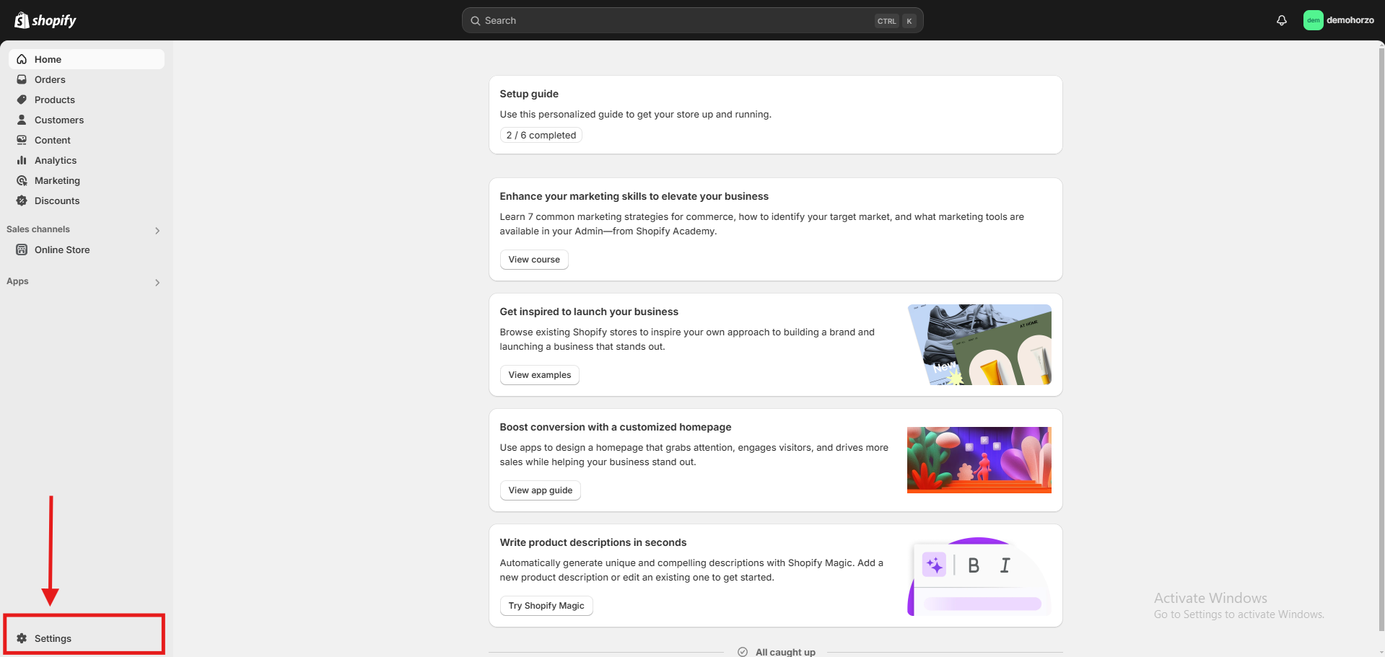This screenshot has height=657, width=1385.
Task: Go to Marketing in the sidebar
Action: pyautogui.click(x=57, y=180)
